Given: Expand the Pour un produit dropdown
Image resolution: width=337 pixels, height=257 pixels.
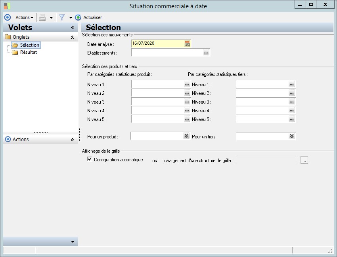Looking at the screenshot, I should [x=186, y=136].
